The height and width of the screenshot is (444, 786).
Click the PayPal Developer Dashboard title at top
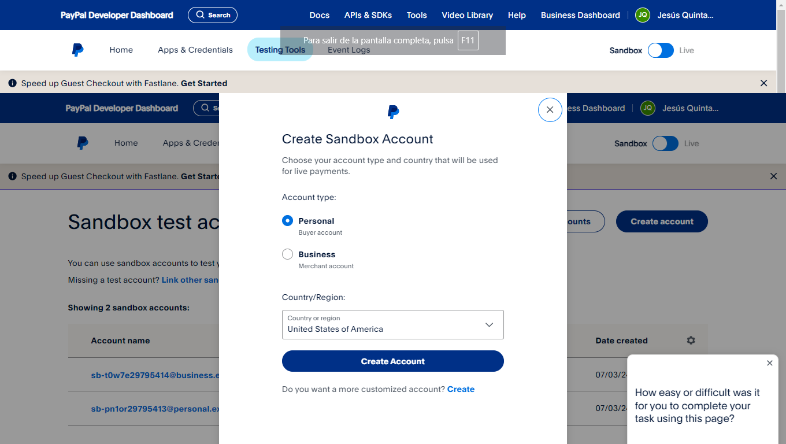click(x=117, y=15)
